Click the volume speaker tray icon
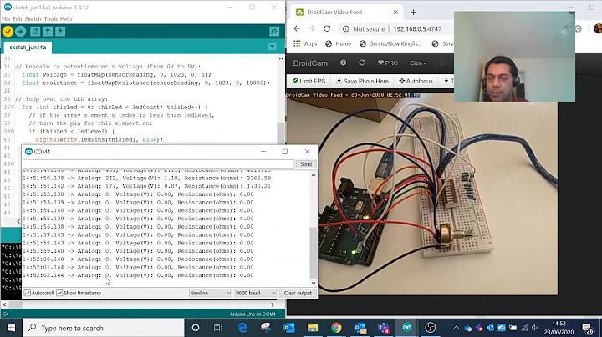 (535, 328)
